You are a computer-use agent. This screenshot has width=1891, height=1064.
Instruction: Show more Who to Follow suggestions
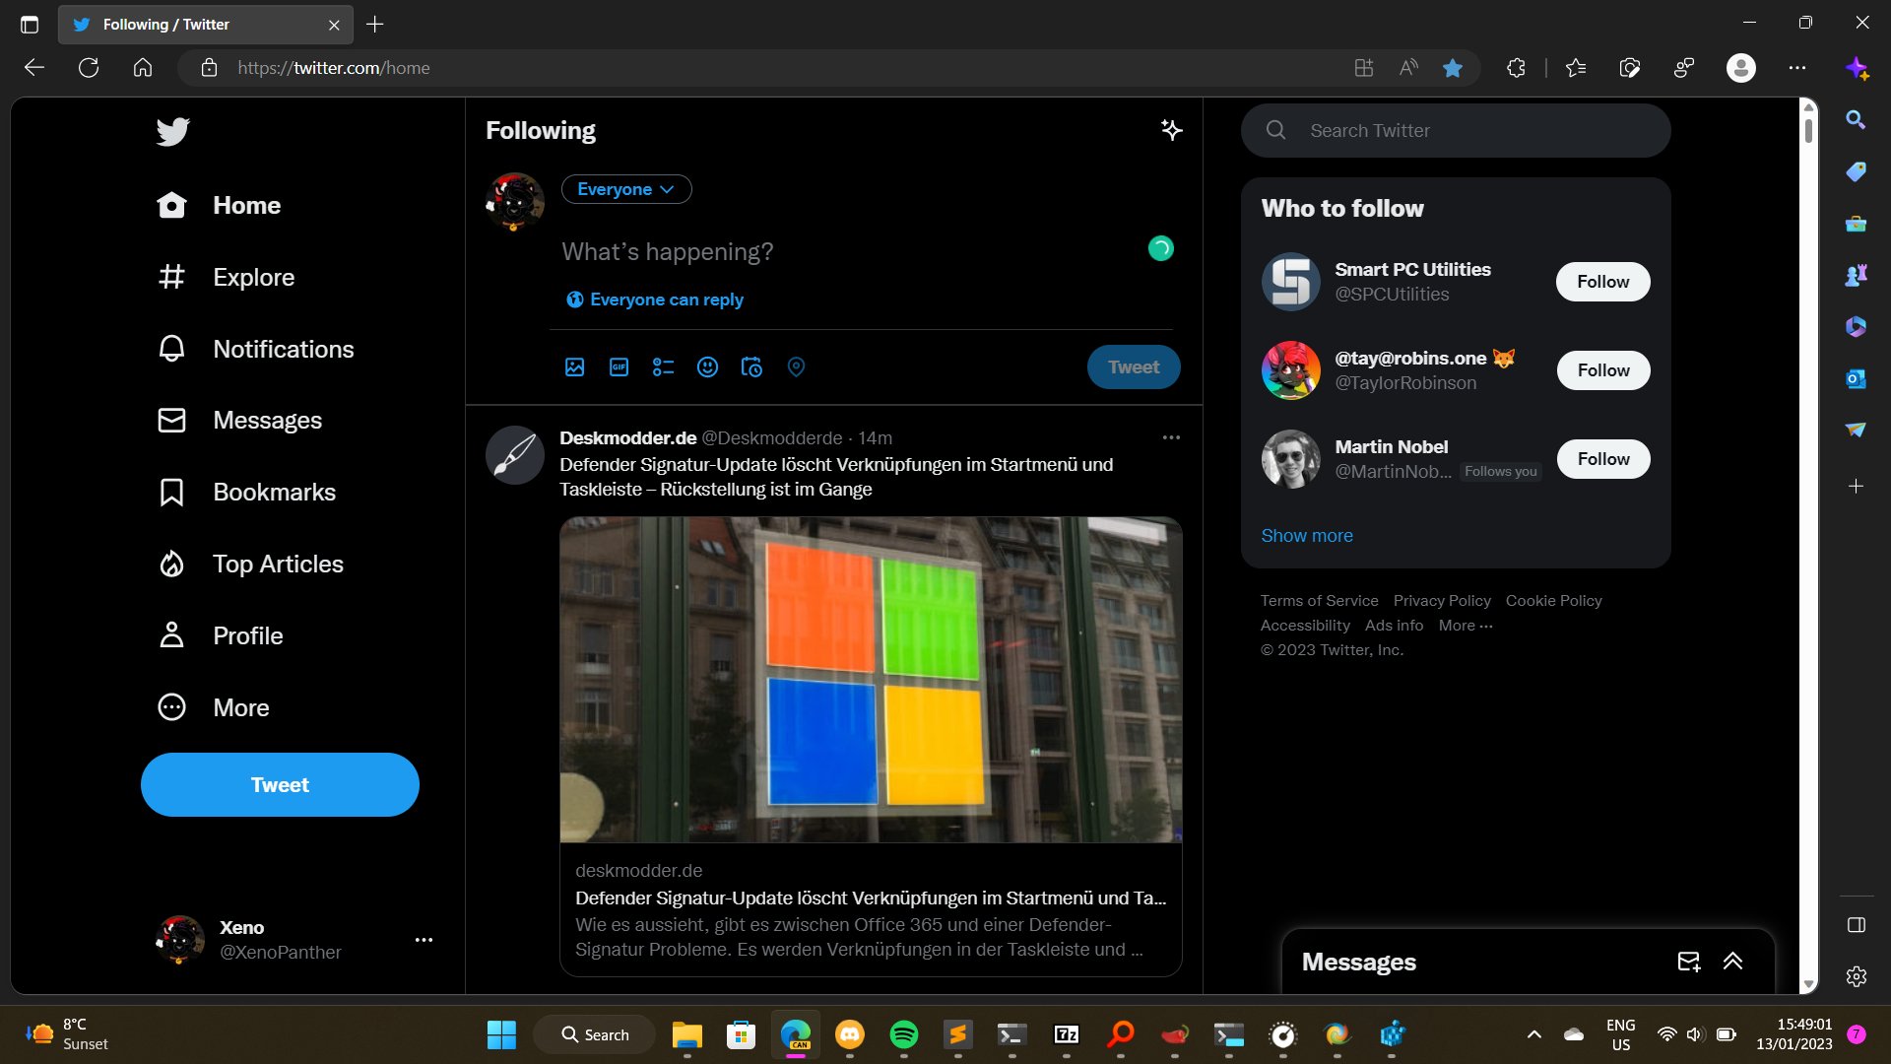[x=1307, y=535]
